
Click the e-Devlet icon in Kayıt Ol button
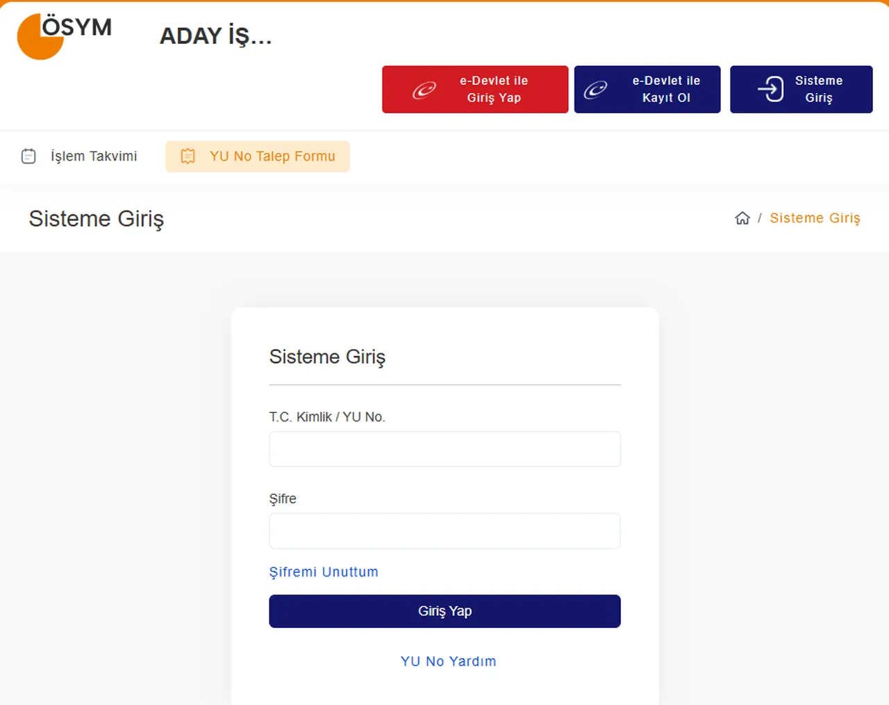595,90
